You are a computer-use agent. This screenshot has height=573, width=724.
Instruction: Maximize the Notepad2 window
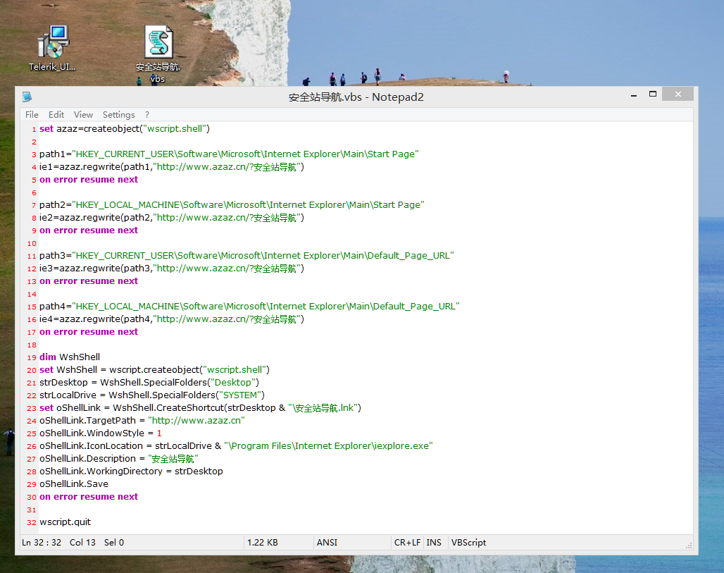click(652, 94)
